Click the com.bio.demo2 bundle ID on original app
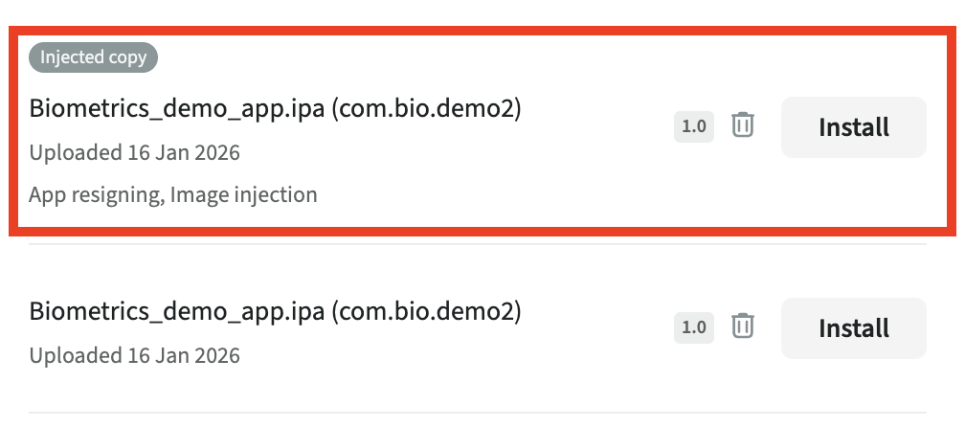Viewport: 965px width, 427px height. [x=426, y=311]
